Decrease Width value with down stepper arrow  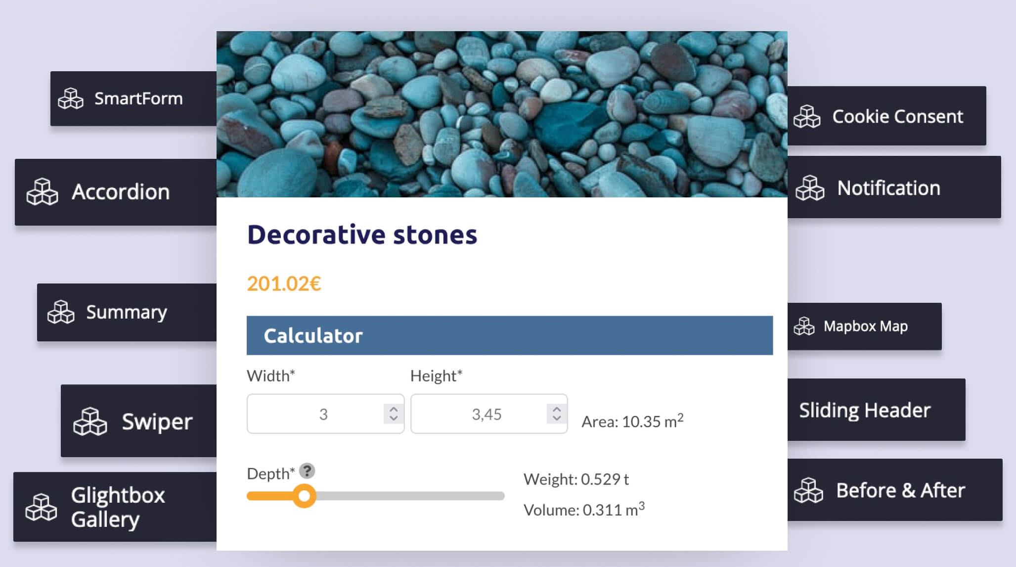coord(394,418)
